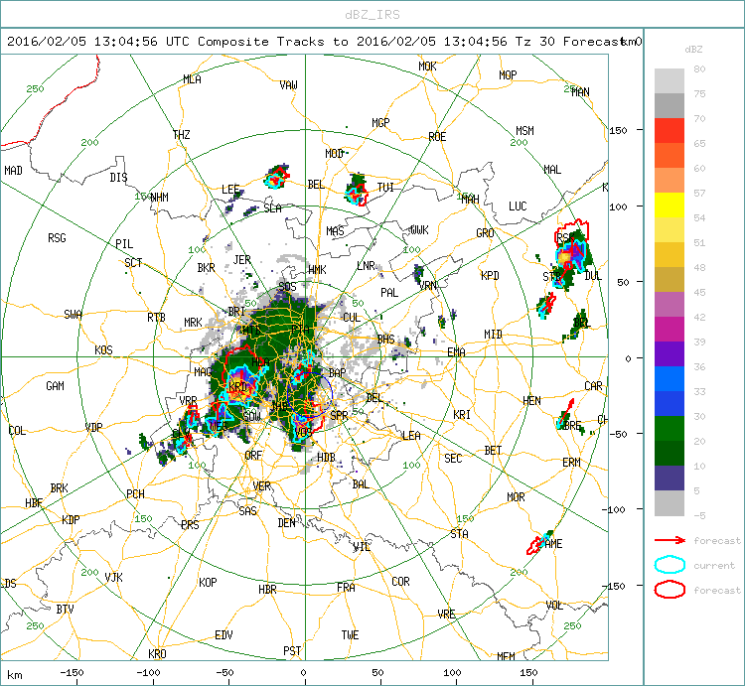Select the SEC station label

(x=453, y=458)
